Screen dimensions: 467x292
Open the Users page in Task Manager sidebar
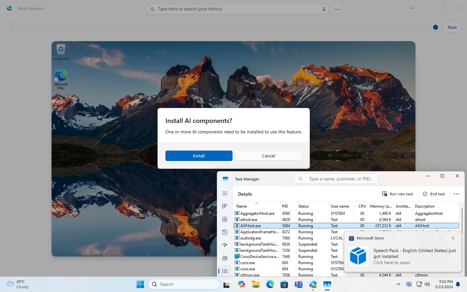pyautogui.click(x=225, y=258)
